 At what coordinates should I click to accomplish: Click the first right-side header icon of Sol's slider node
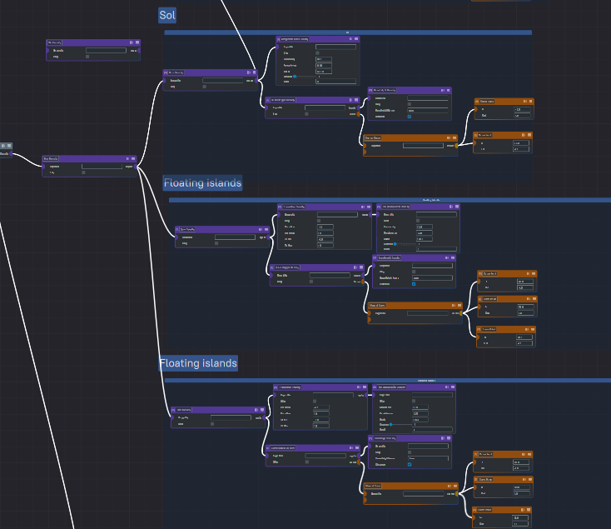[350, 39]
